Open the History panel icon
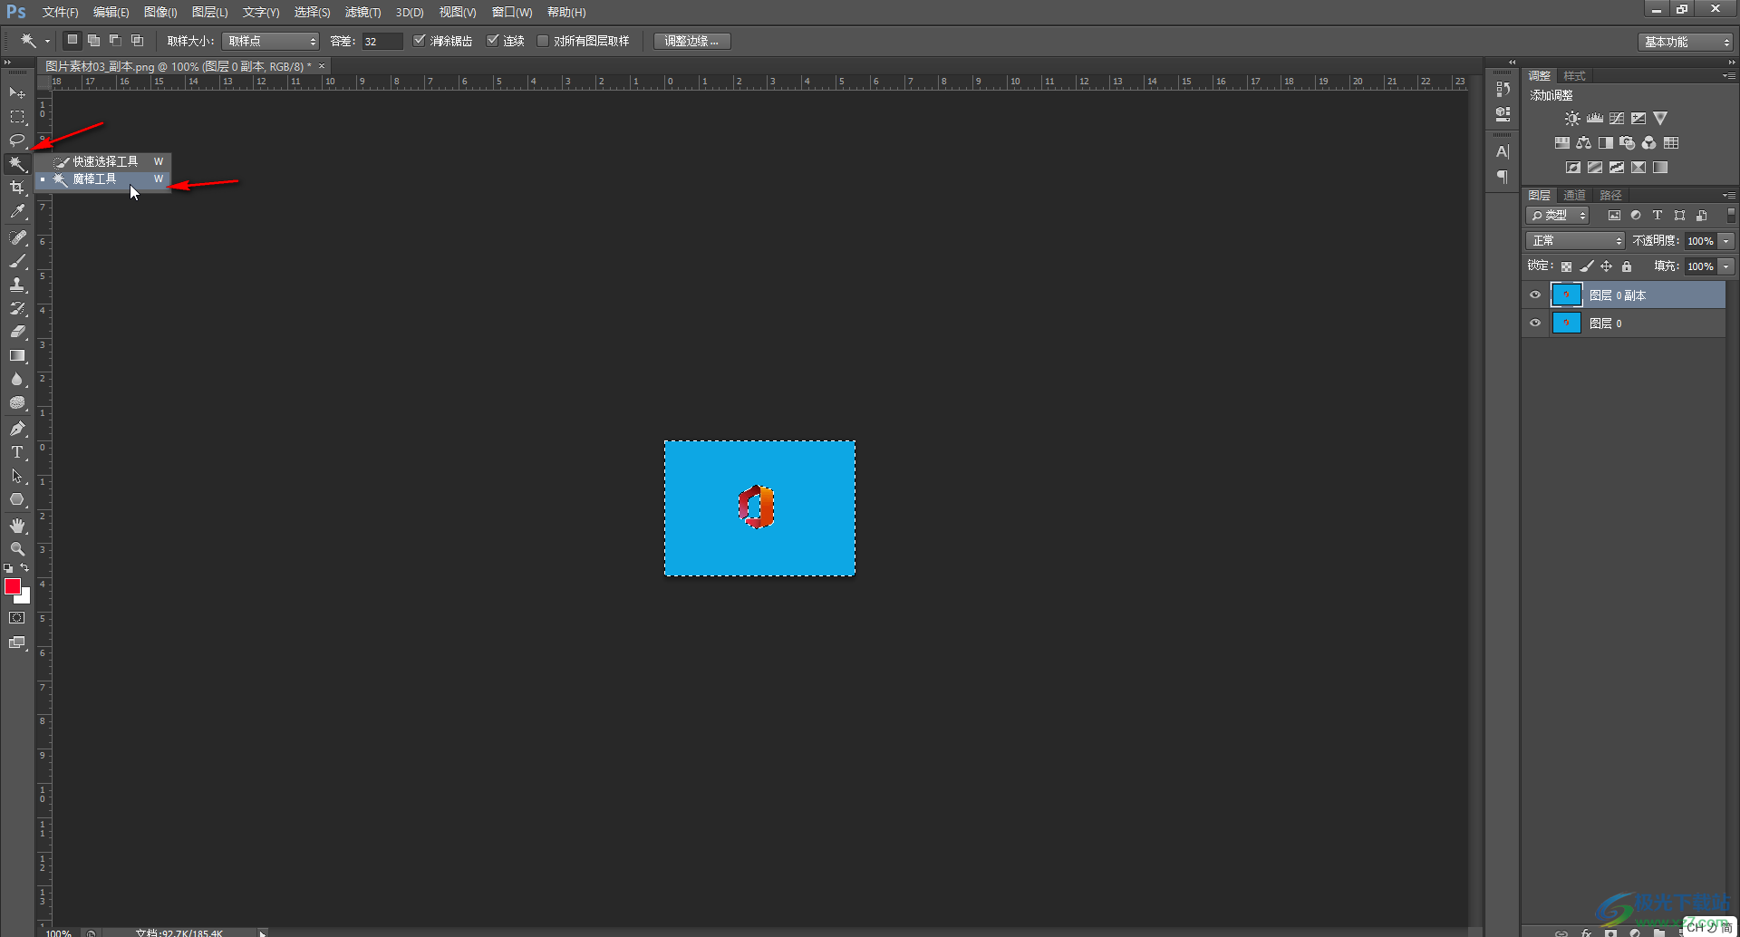1740x937 pixels. [x=1503, y=89]
